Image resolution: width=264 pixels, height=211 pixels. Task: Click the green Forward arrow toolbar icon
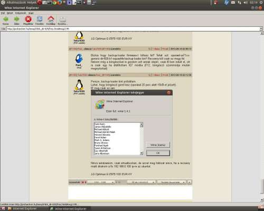coord(16,19)
